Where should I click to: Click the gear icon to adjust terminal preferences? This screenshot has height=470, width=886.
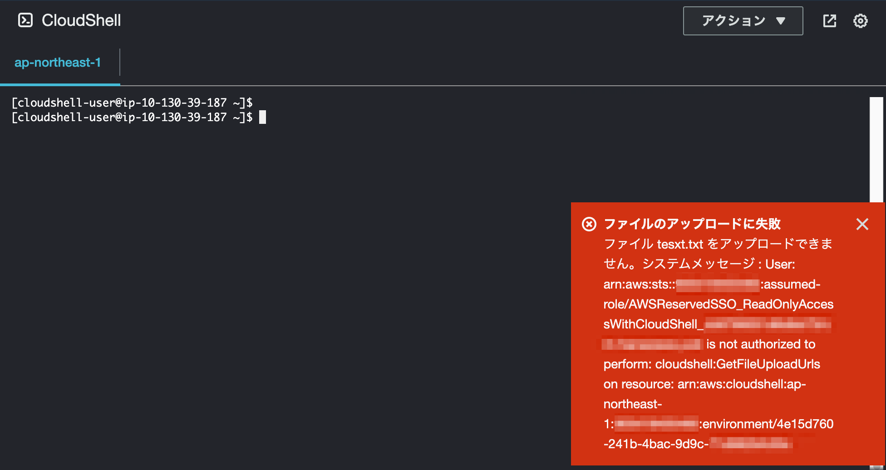pos(861,20)
